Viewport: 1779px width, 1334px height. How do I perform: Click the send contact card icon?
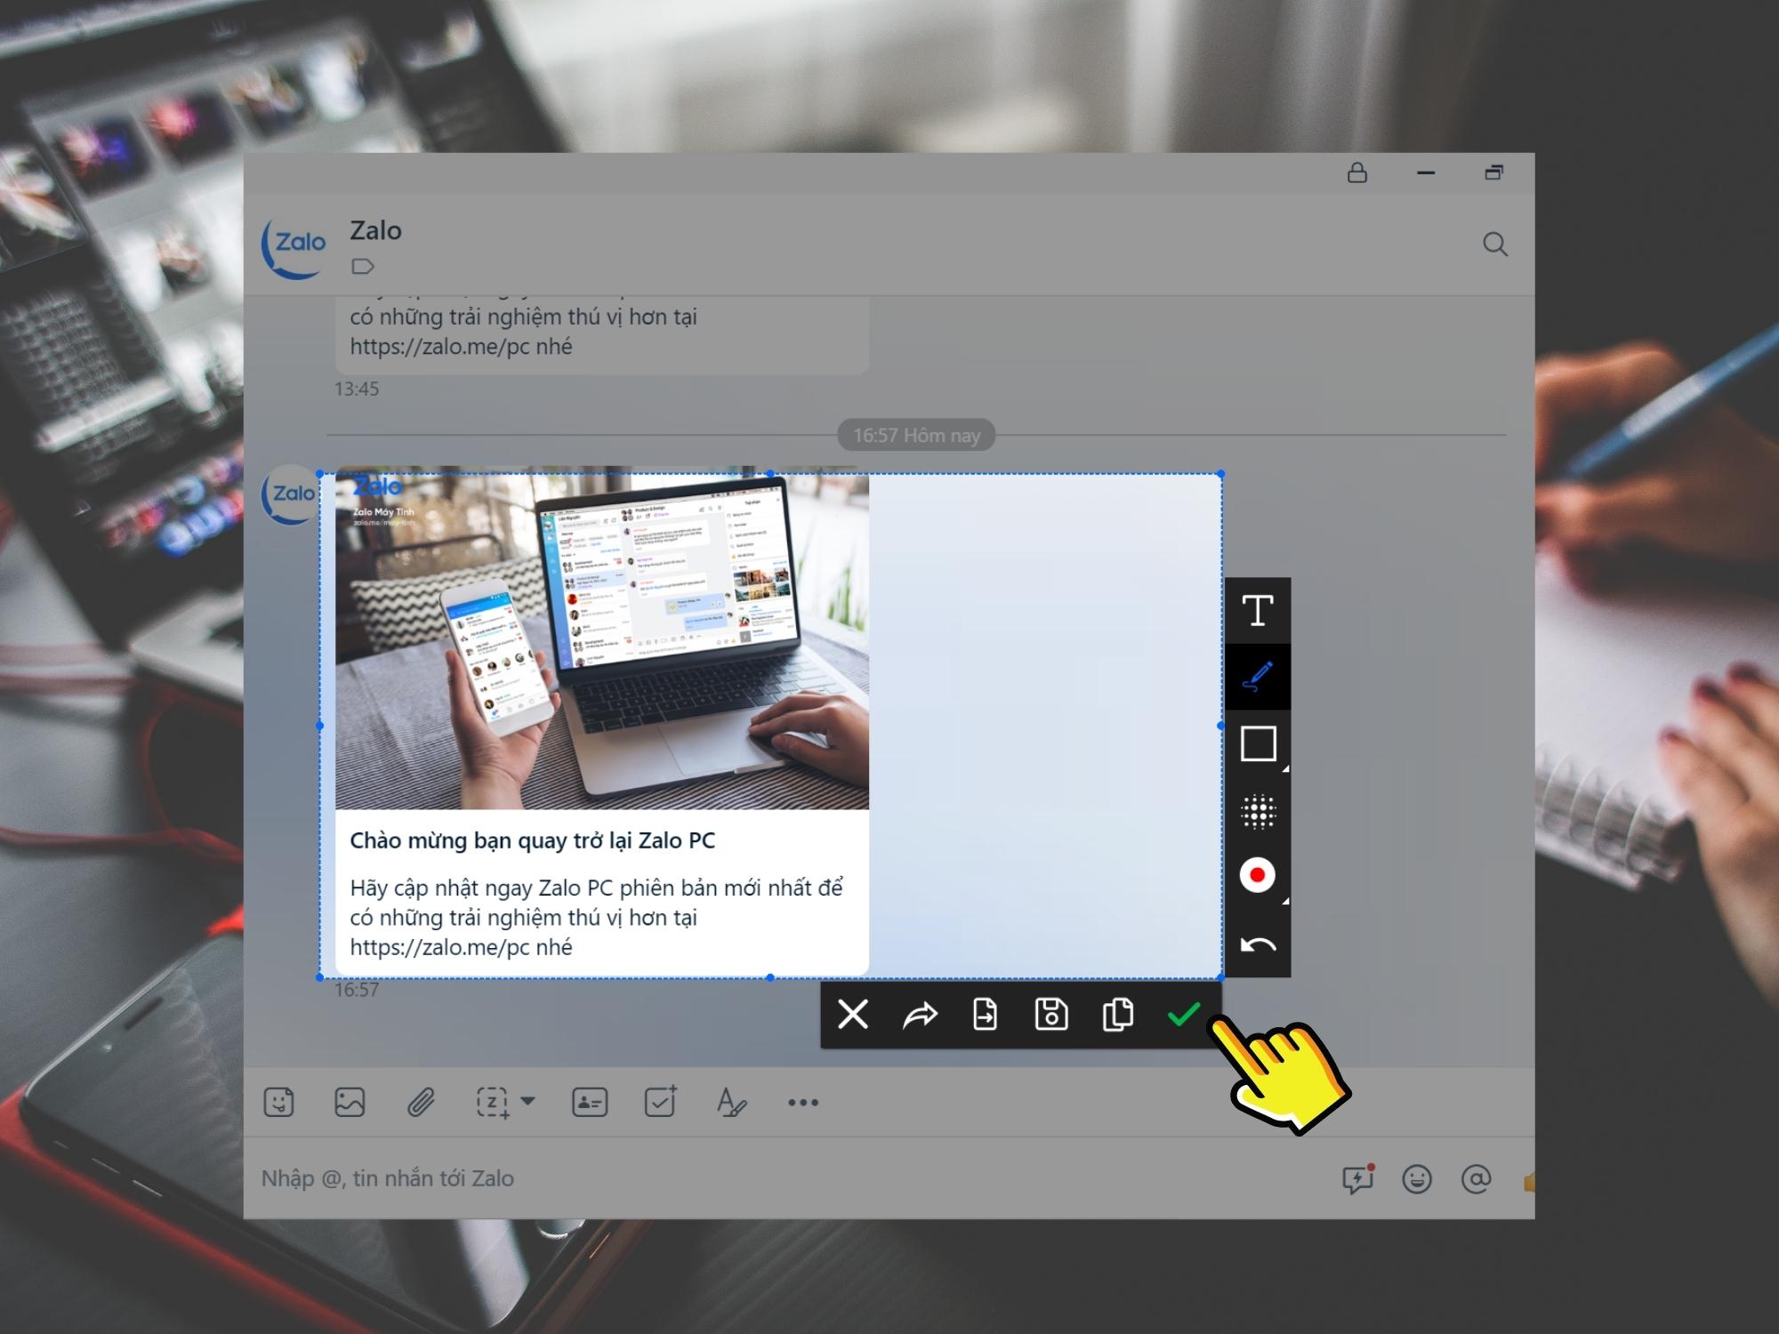tap(589, 1103)
